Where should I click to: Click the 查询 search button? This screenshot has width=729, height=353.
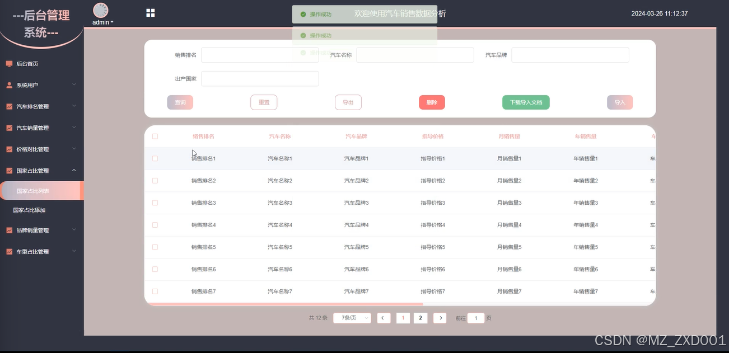(180, 102)
